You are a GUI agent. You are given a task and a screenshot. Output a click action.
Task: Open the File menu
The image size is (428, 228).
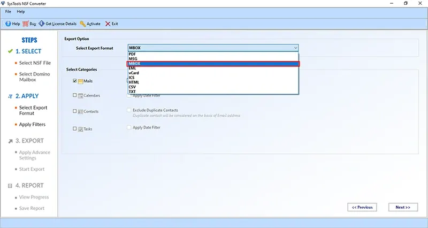point(8,11)
